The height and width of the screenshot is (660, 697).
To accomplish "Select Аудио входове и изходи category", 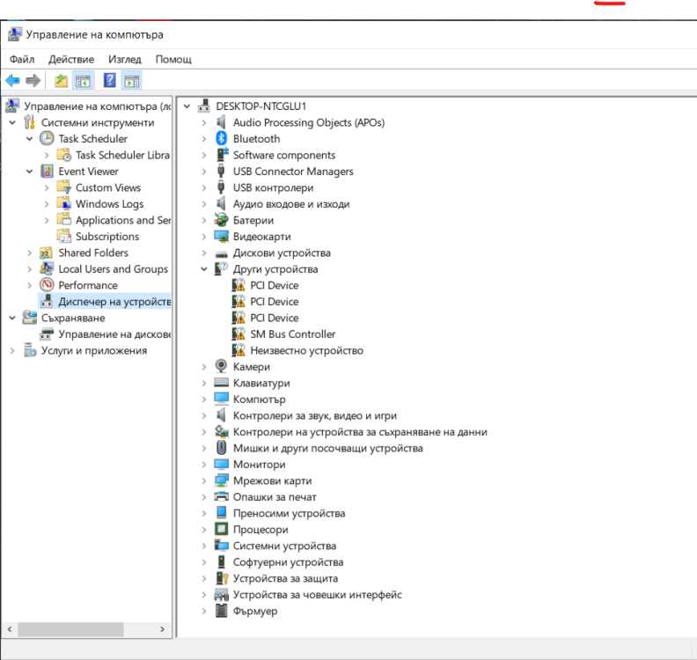I will pyautogui.click(x=291, y=204).
